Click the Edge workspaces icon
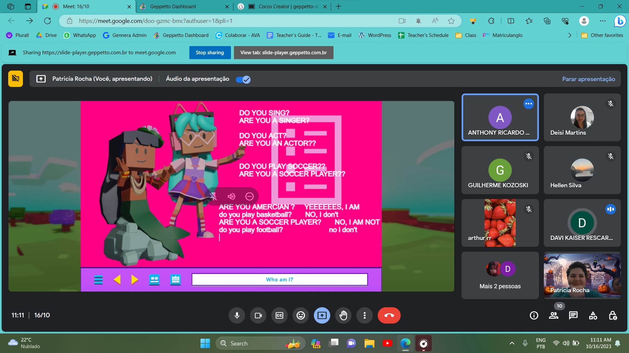The width and height of the screenshot is (629, 353). point(11,7)
